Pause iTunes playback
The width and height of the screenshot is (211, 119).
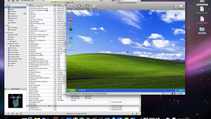13,1
